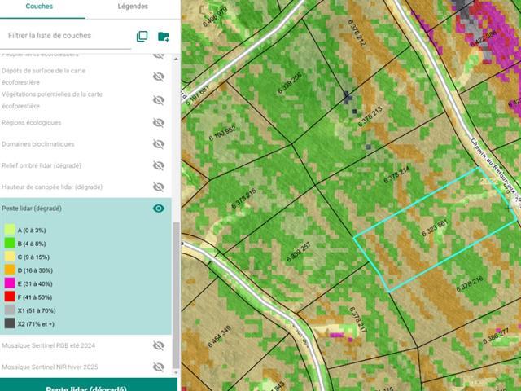Hide the Pente lidar (dégradé) layer
The image size is (521, 391).
(159, 209)
